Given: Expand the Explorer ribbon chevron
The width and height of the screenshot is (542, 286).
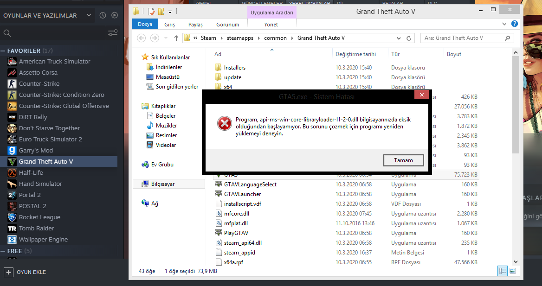Looking at the screenshot, I should [504, 24].
